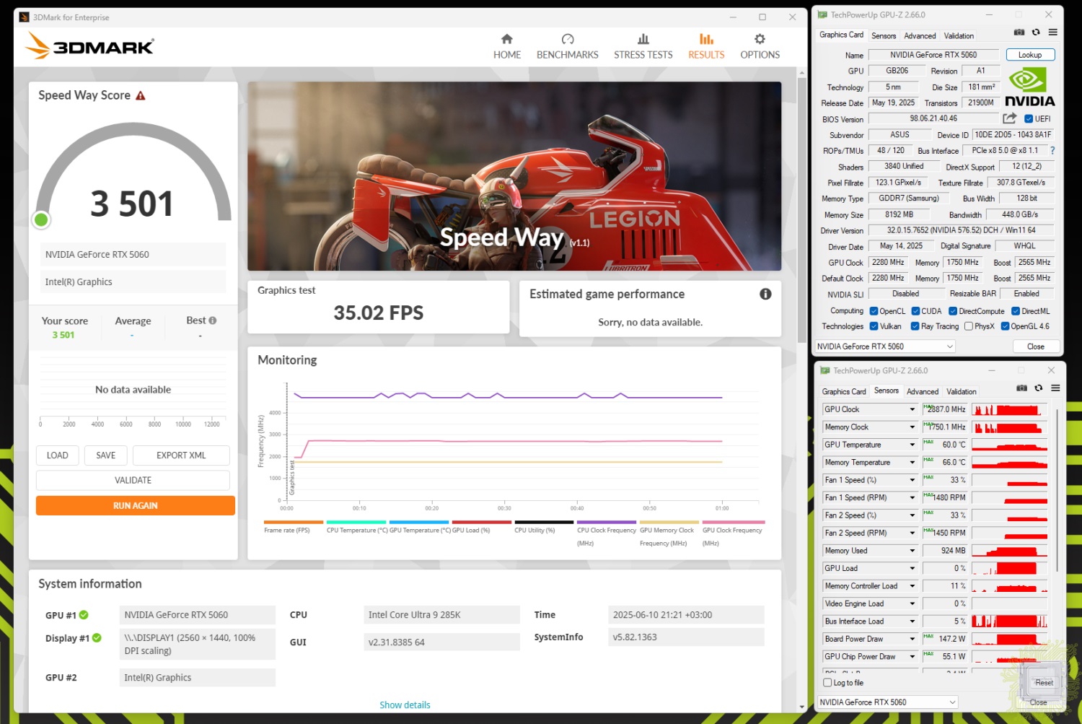Screen dimensions: 1082x724
Task: Enable the PhysX checkbox
Action: (x=968, y=326)
